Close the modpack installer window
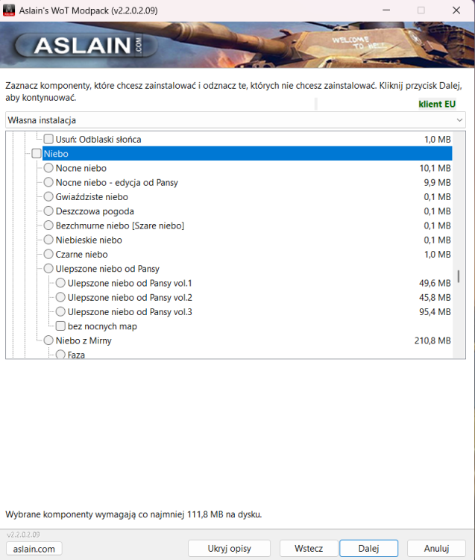Screen dimensions: 475x560 click(456, 10)
